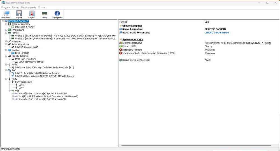Click the Magistrala bus icon

(x=10, y=41)
